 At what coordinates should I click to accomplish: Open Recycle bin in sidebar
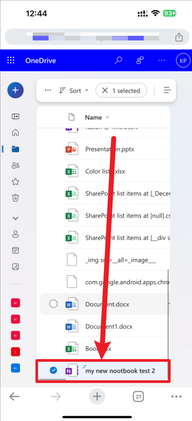pyautogui.click(x=15, y=198)
